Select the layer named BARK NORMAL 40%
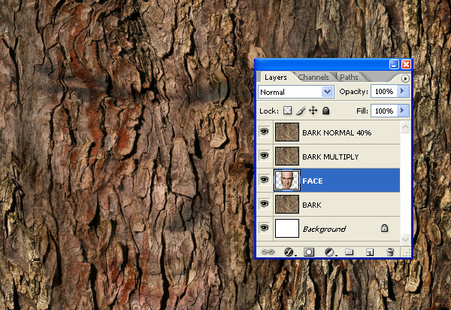The image size is (451, 310). [337, 132]
